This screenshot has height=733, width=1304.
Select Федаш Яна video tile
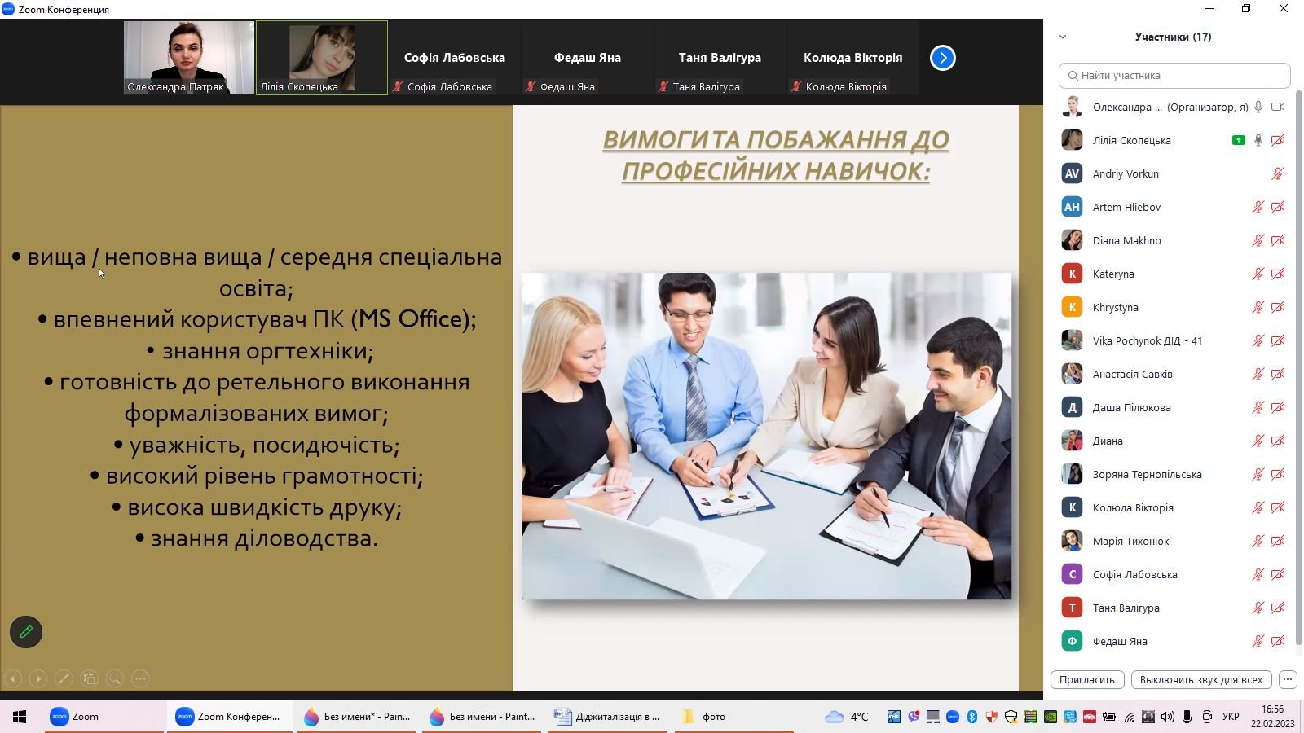pyautogui.click(x=588, y=58)
